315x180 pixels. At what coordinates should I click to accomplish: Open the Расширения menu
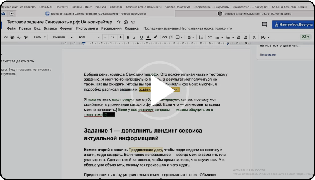point(111,28)
